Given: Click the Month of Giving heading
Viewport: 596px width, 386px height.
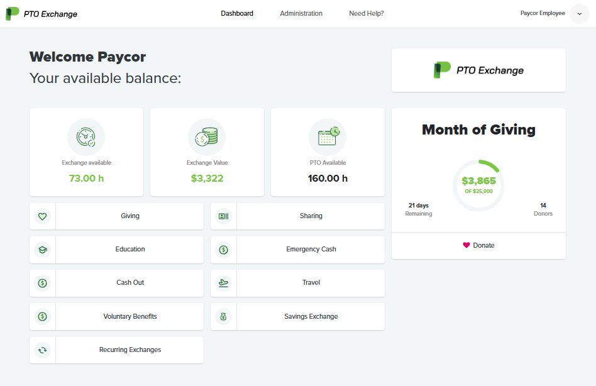Looking at the screenshot, I should [478, 130].
